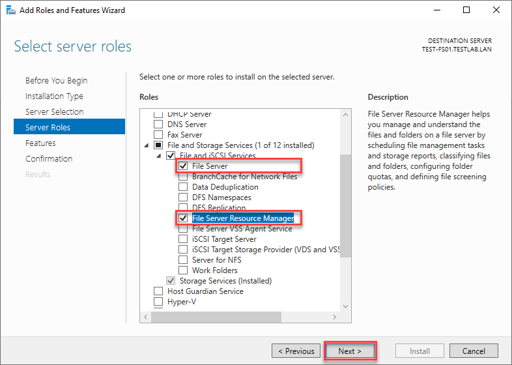Tick the Hyper-V role checkbox
Screen dimensions: 512x365
pyautogui.click(x=158, y=301)
